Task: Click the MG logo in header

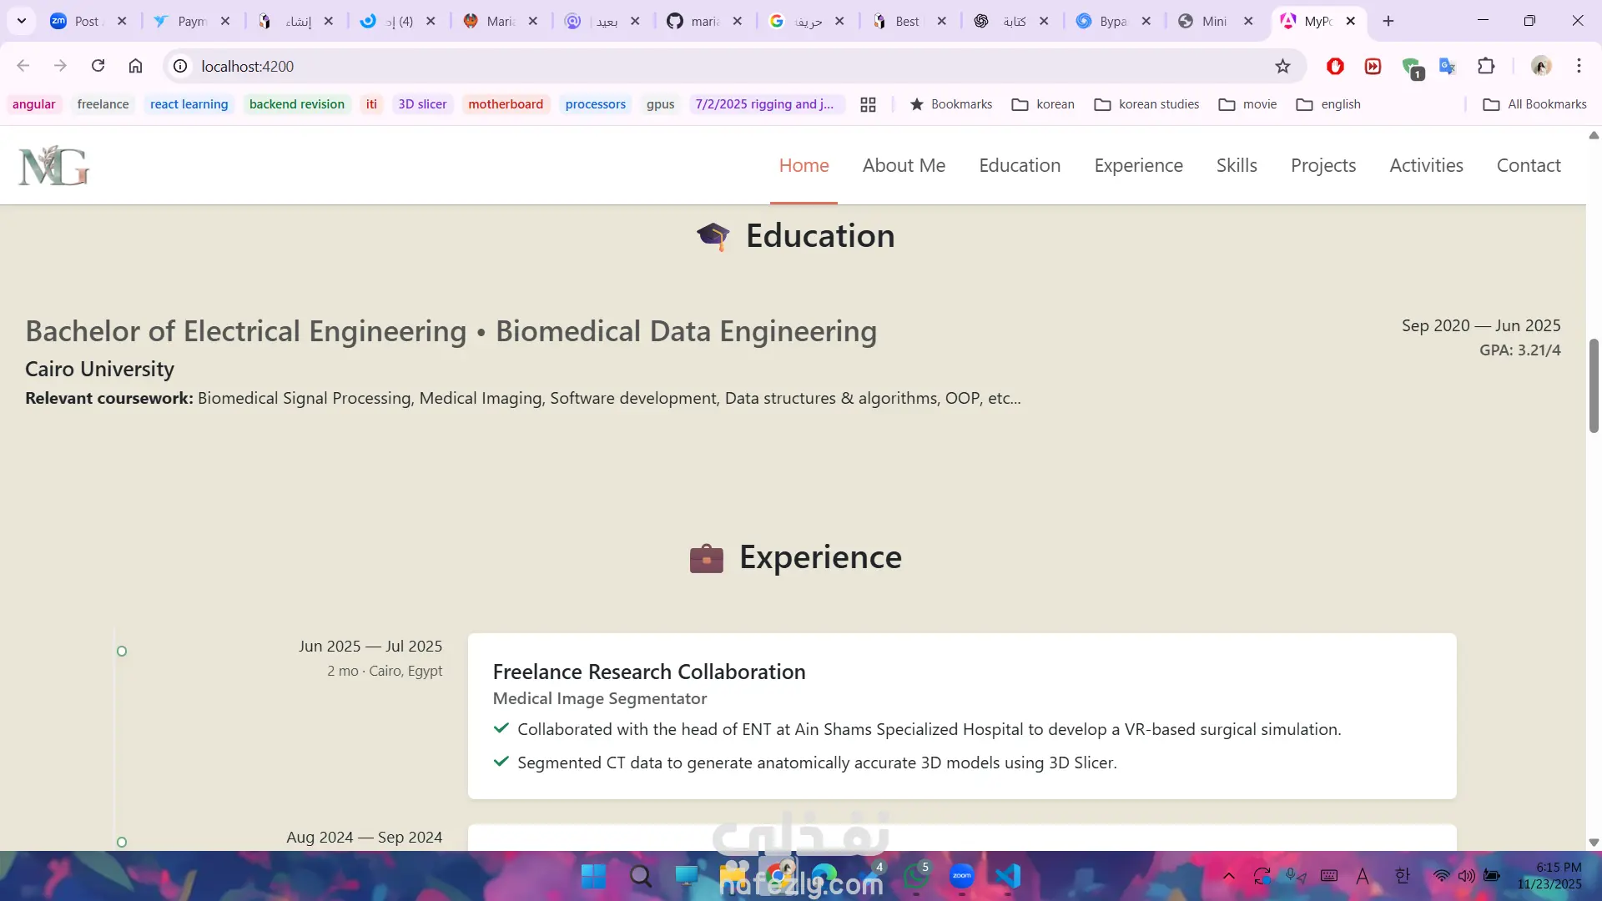Action: coord(54,165)
